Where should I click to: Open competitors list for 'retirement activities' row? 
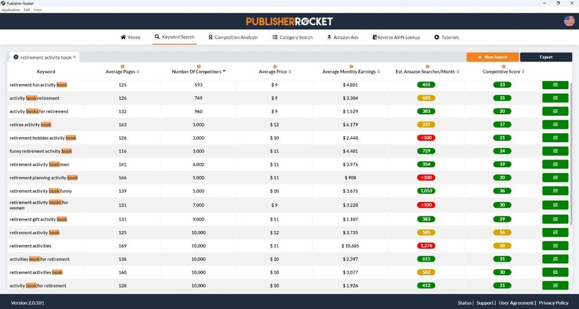[555, 246]
